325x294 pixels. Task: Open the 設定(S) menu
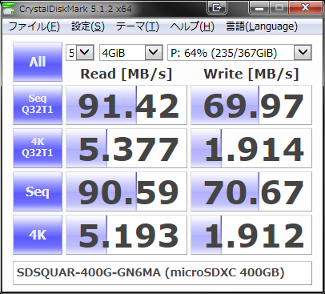[x=88, y=26]
